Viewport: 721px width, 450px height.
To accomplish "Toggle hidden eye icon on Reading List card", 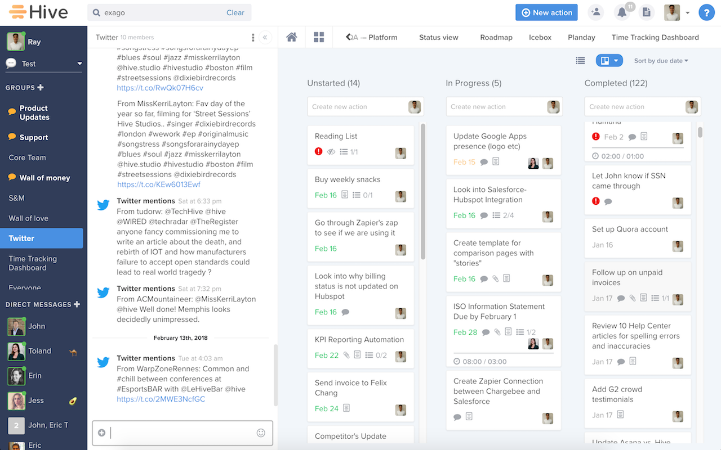I will pyautogui.click(x=331, y=152).
